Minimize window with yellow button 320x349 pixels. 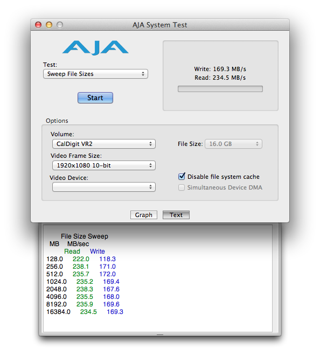pyautogui.click(x=49, y=25)
